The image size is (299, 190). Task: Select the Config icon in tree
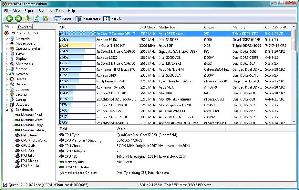(12, 99)
